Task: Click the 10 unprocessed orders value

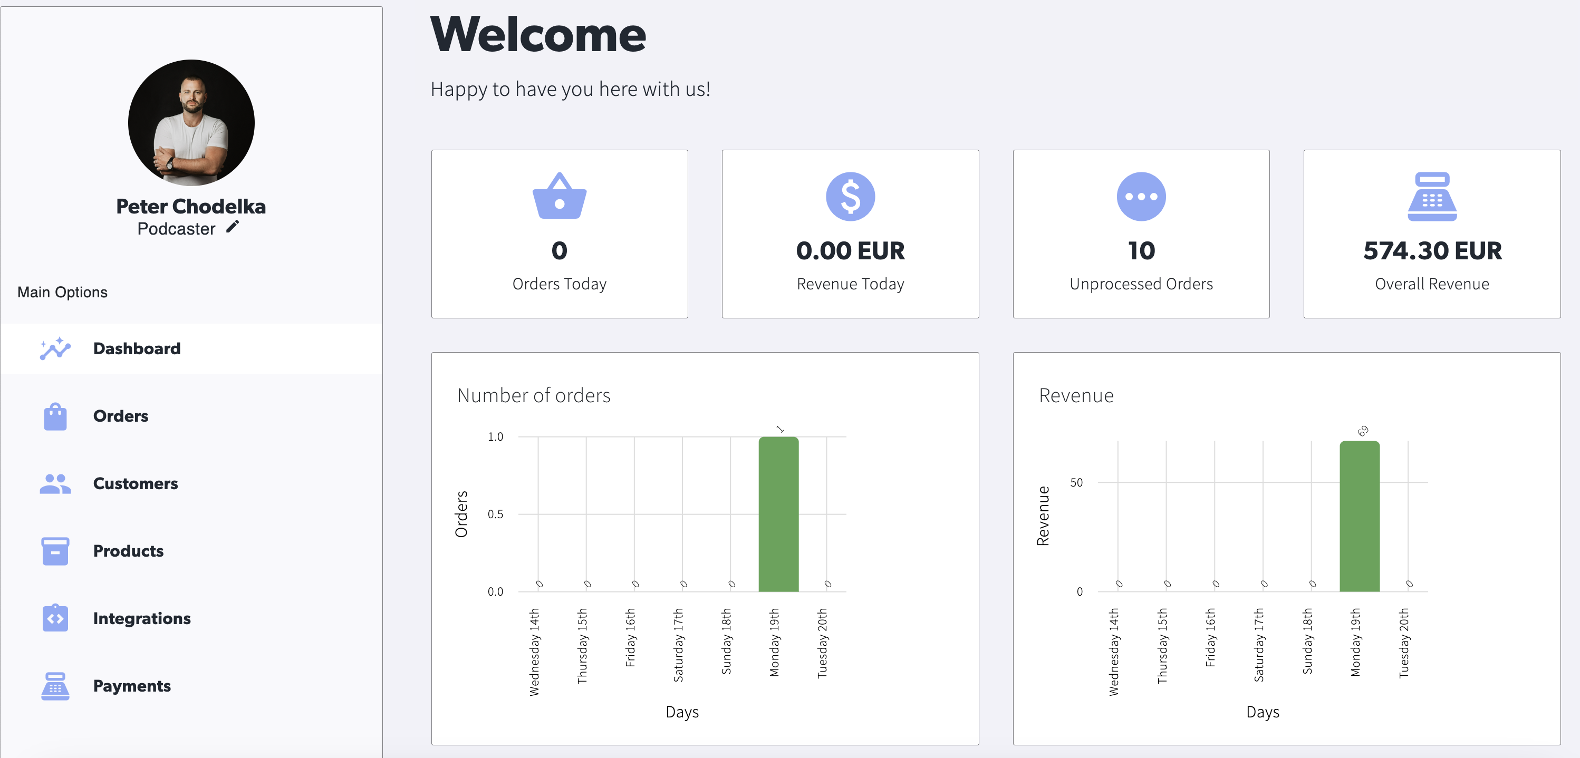Action: point(1141,250)
